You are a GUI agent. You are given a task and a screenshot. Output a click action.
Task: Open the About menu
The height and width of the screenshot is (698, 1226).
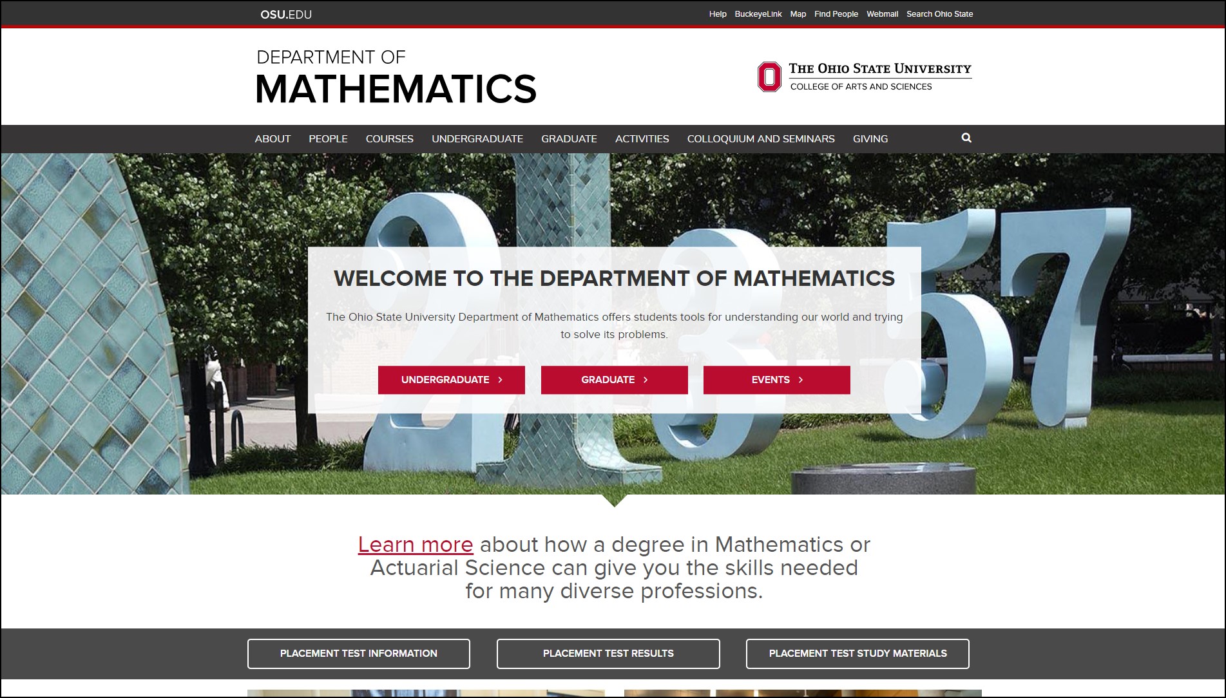(273, 139)
